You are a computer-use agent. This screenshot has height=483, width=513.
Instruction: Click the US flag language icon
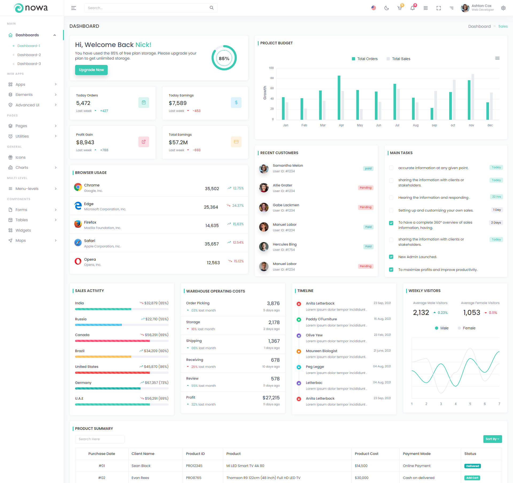click(374, 8)
